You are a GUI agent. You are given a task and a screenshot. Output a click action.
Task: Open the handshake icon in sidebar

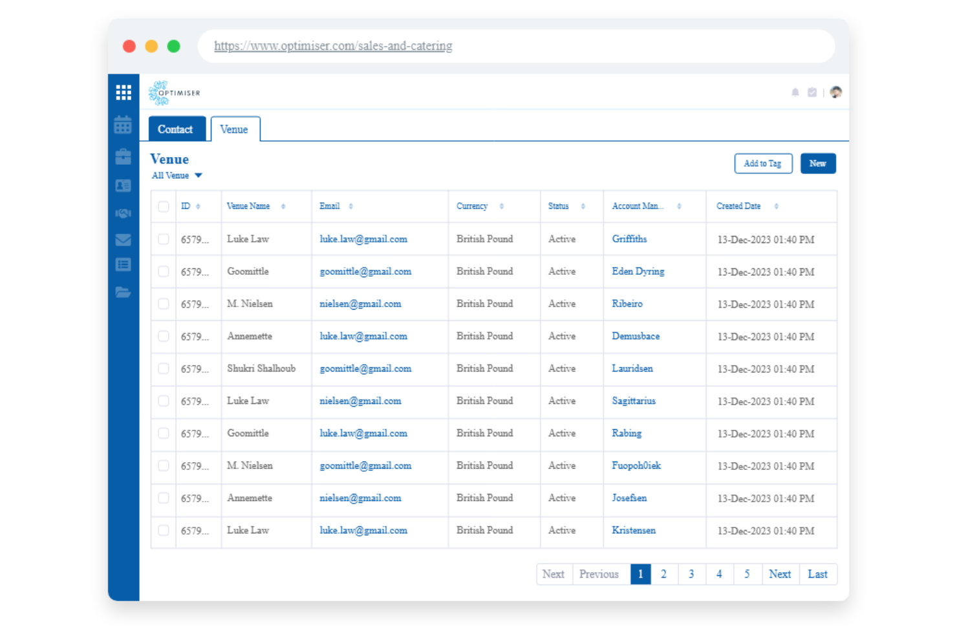123,213
